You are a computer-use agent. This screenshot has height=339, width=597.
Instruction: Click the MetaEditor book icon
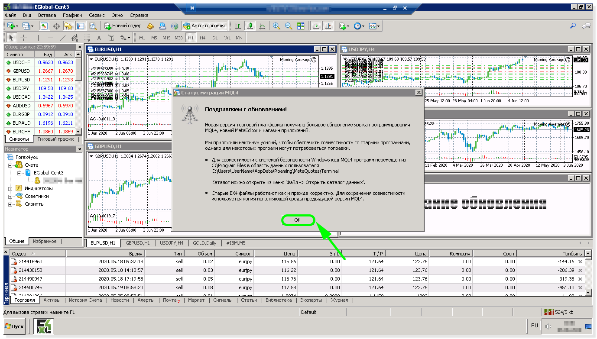[150, 26]
